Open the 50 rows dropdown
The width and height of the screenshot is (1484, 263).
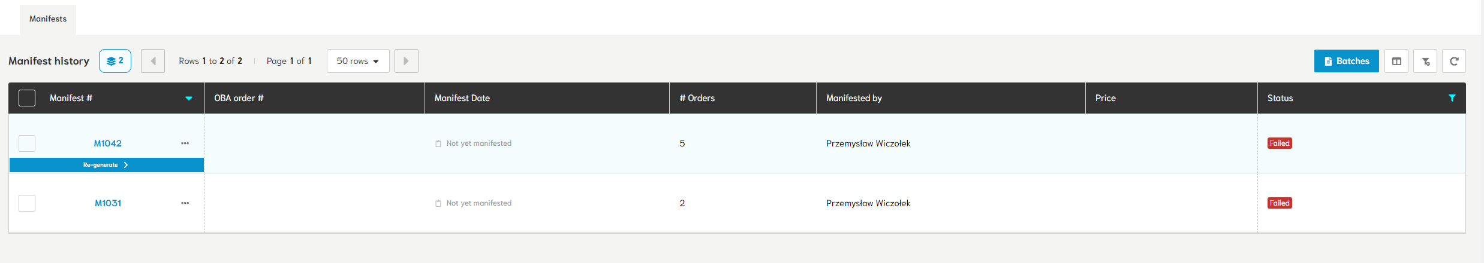point(358,61)
